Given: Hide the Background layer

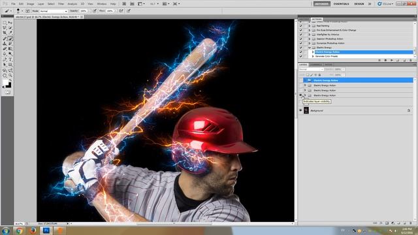Looking at the screenshot, I should [300, 110].
